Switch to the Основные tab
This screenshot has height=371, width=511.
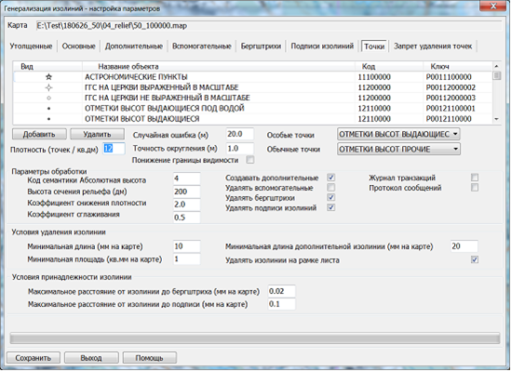click(x=78, y=46)
